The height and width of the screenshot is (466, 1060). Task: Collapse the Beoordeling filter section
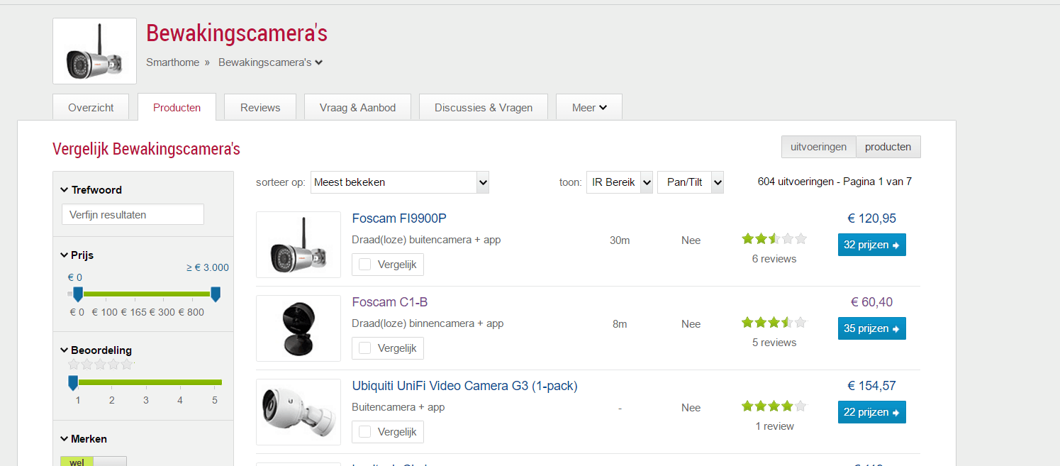pos(96,350)
